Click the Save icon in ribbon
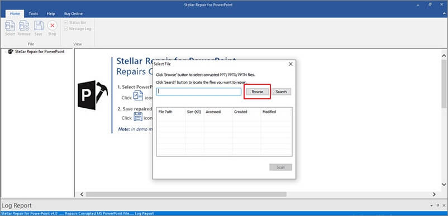 39,26
